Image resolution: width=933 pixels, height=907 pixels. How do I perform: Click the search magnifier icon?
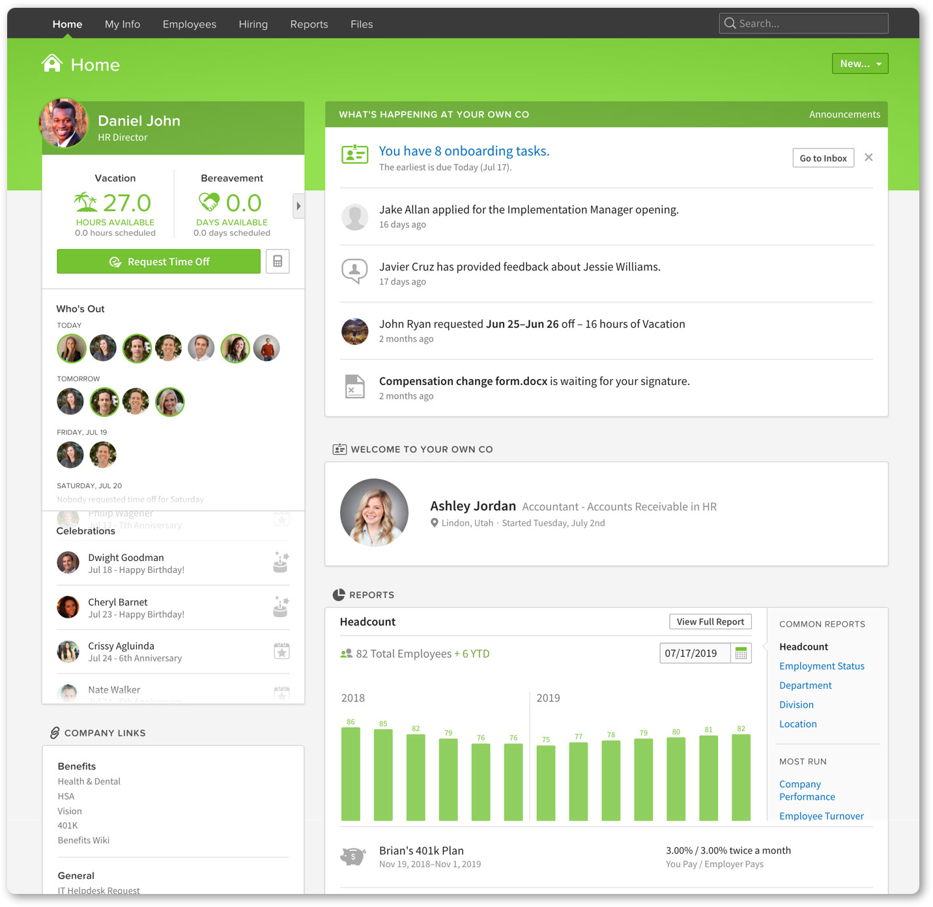coord(730,23)
